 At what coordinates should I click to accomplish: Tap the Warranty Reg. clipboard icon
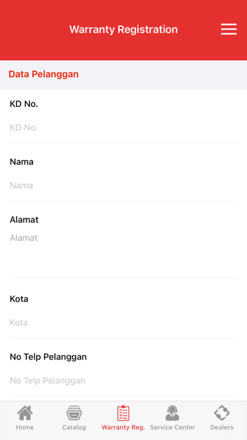click(x=123, y=413)
